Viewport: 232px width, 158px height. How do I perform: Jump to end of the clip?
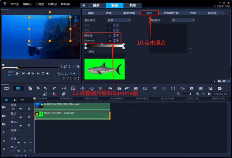tap(38, 73)
